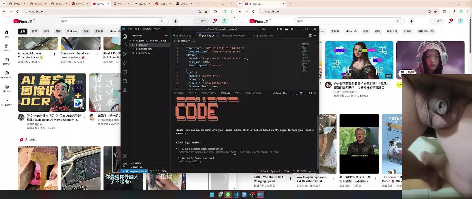Add a new terminal with the plus icon
This screenshot has height=199, width=472.
click(290, 93)
